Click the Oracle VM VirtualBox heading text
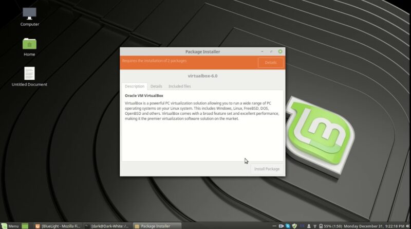The height and width of the screenshot is (229, 411). (x=144, y=96)
